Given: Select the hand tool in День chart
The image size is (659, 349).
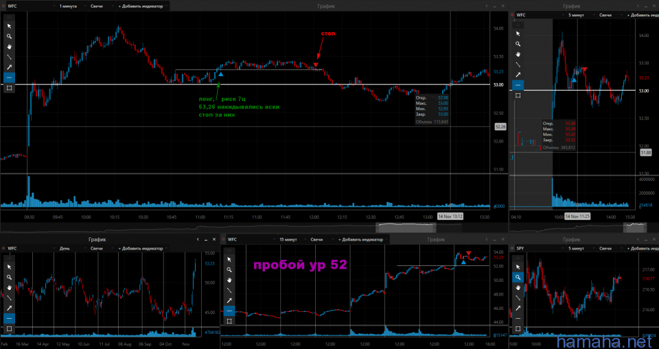Looking at the screenshot, I should 9,288.
